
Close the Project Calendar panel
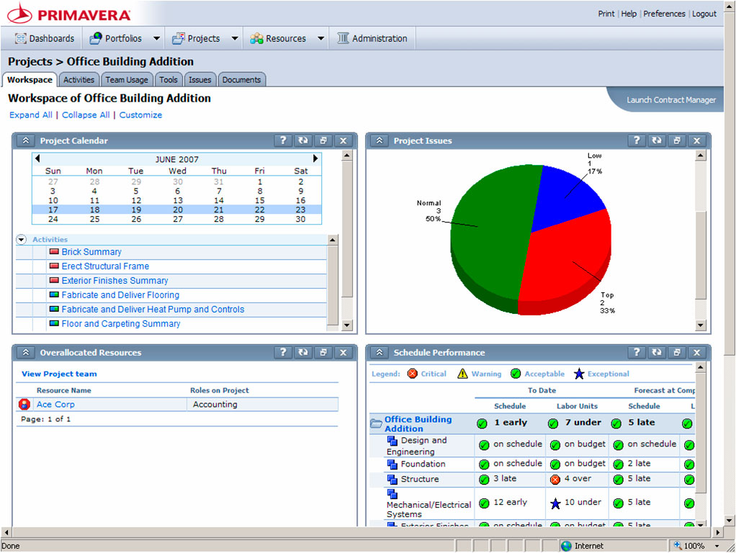coord(344,140)
